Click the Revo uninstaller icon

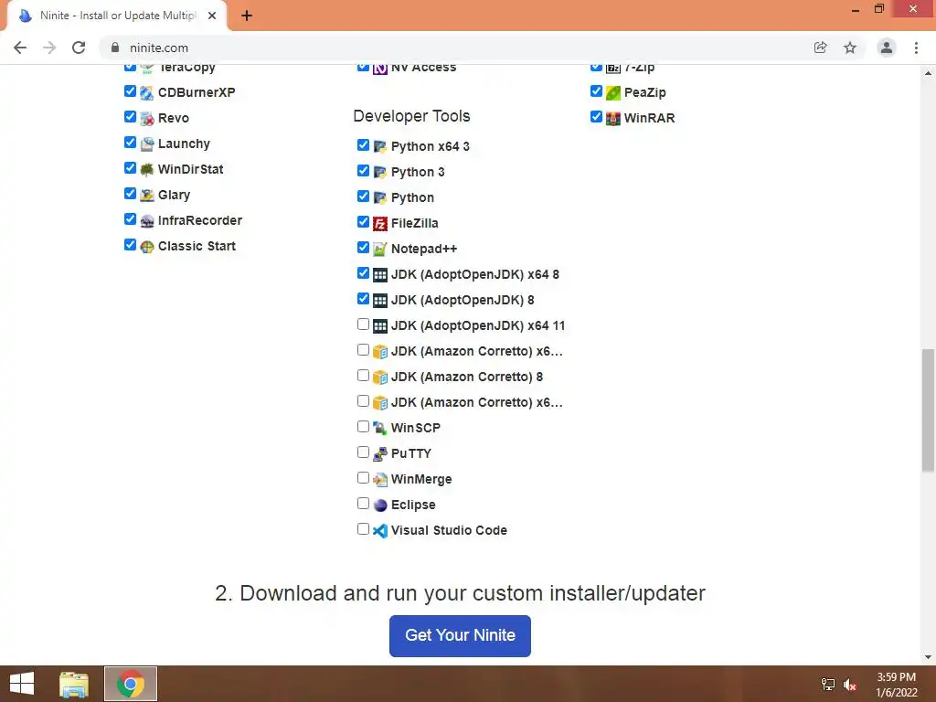(147, 119)
